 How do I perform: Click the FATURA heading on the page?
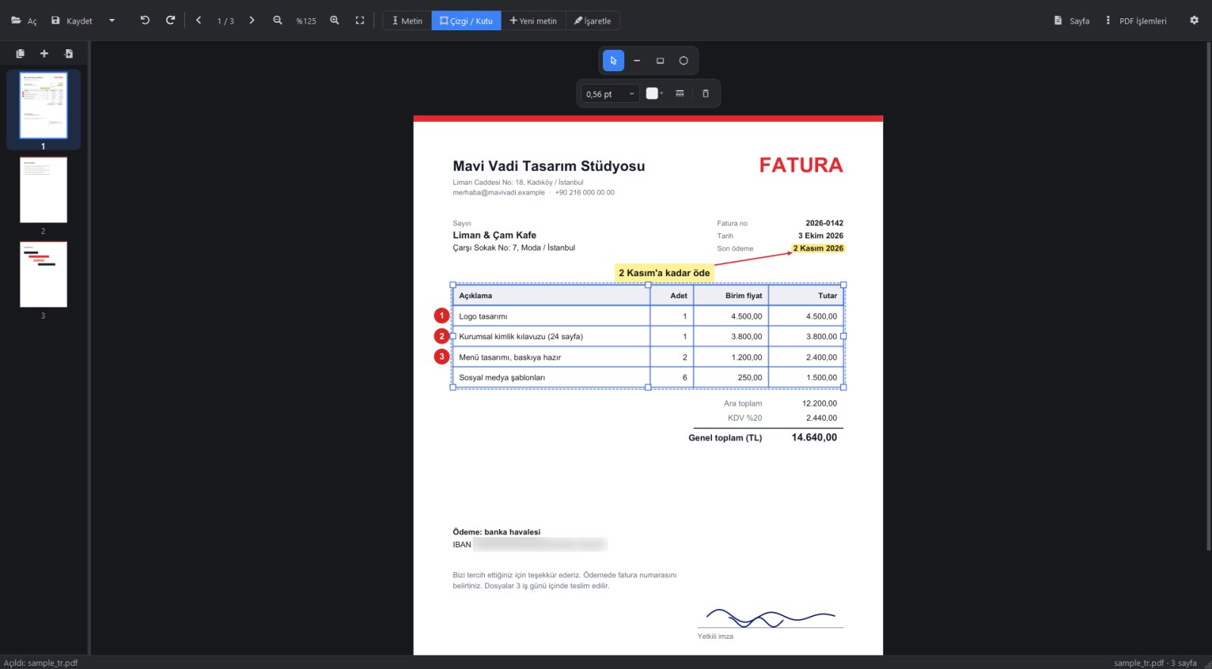pos(801,165)
